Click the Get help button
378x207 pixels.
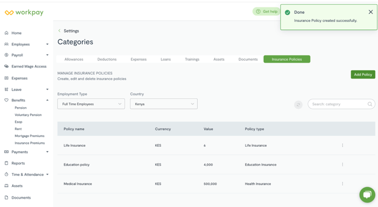[266, 12]
